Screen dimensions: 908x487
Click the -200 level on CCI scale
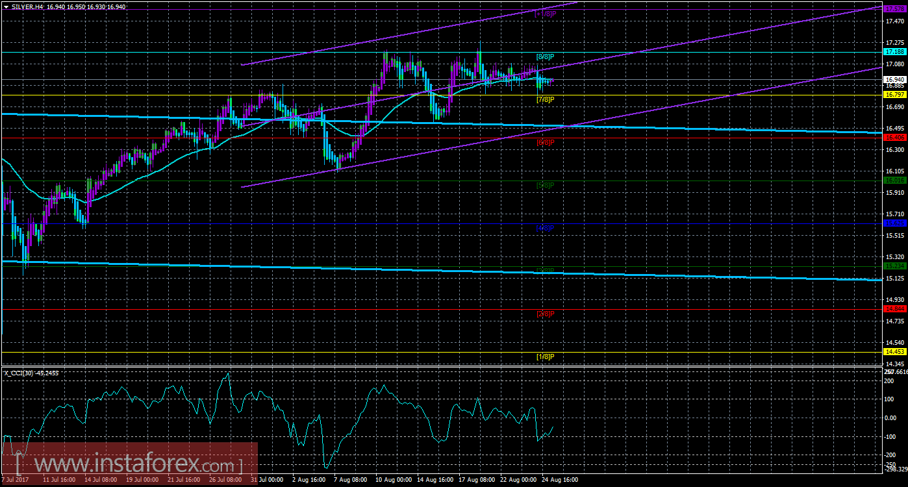tap(891, 455)
